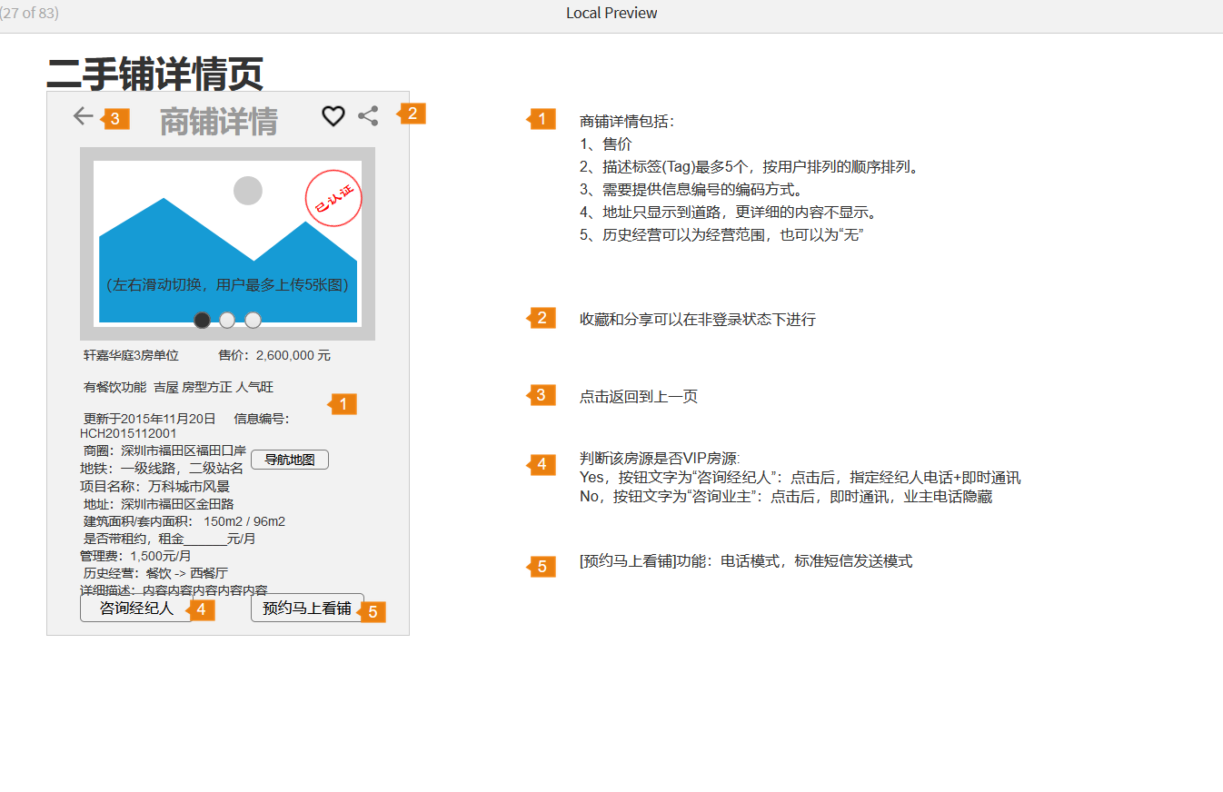Go back using the left arrow icon
The width and height of the screenshot is (1223, 792).
84,115
